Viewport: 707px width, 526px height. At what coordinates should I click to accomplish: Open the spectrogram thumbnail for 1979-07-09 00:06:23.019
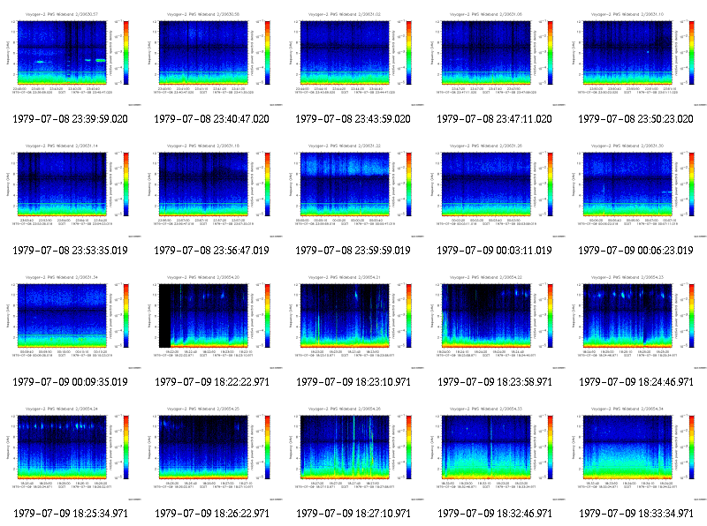pos(636,189)
